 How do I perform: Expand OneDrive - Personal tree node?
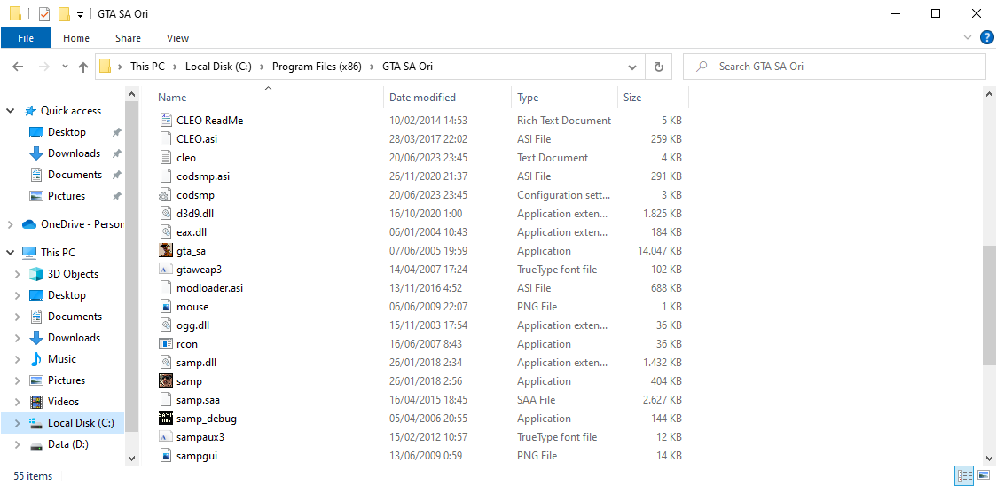coord(10,224)
